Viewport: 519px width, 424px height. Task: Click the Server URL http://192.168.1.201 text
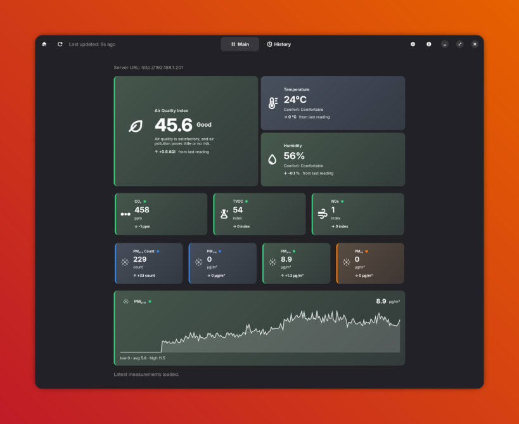(x=148, y=68)
